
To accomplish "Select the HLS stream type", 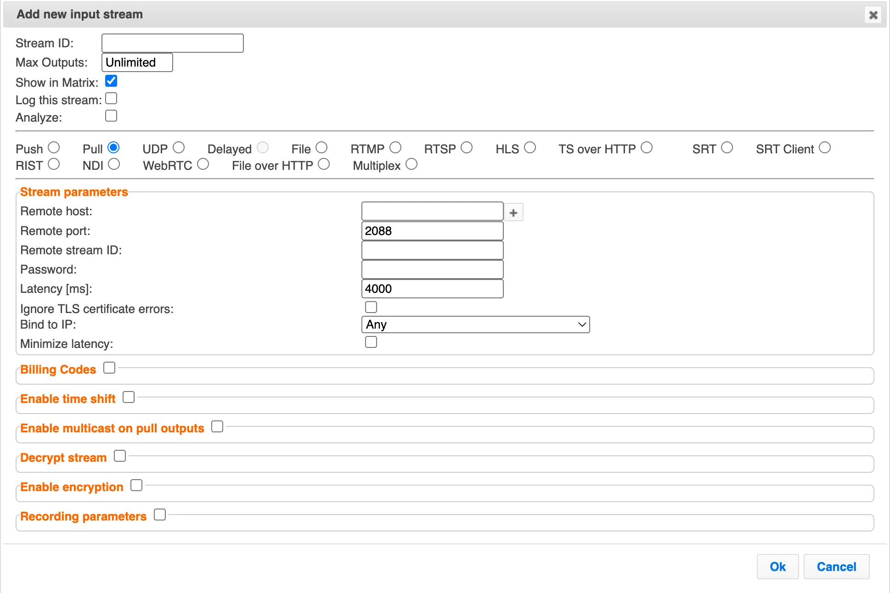I will 530,147.
